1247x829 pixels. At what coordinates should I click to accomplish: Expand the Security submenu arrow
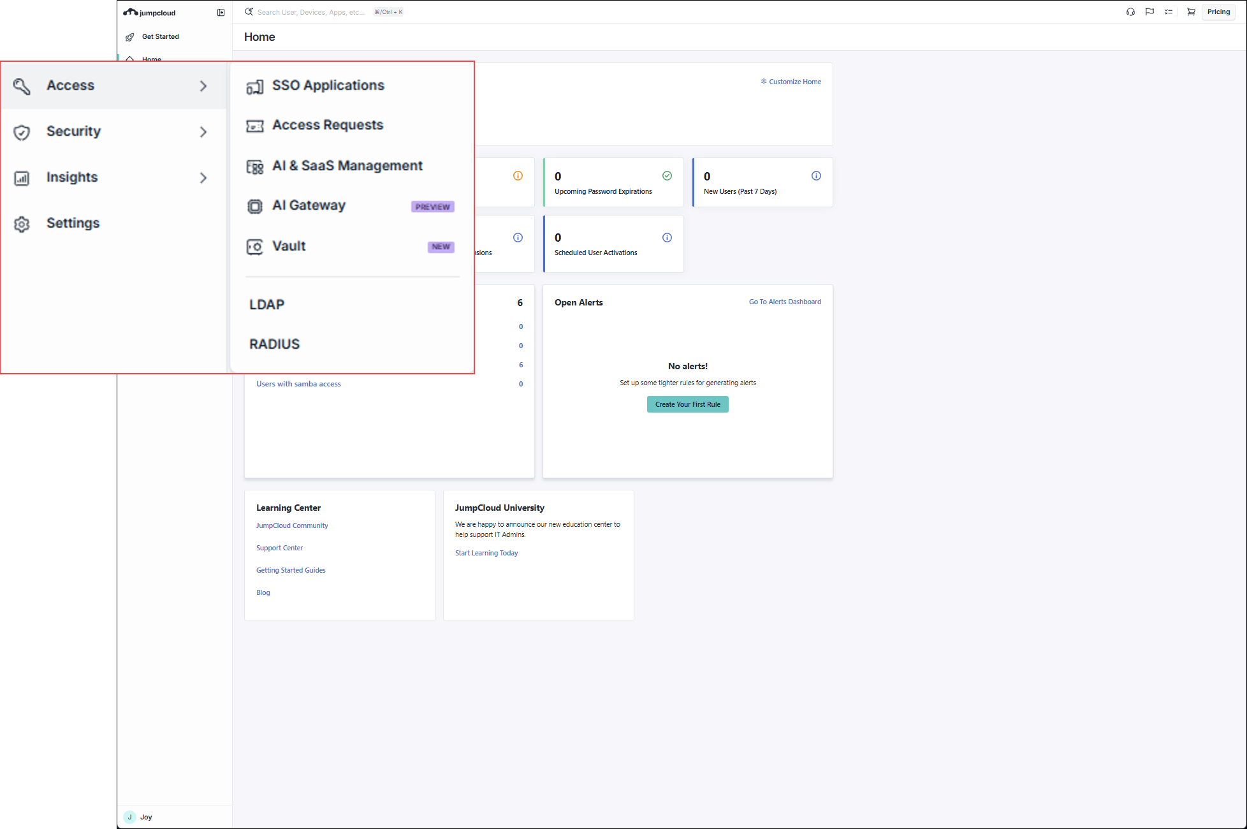pyautogui.click(x=203, y=132)
